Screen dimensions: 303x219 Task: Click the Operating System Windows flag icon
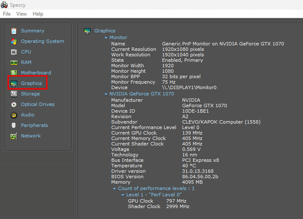click(14, 42)
